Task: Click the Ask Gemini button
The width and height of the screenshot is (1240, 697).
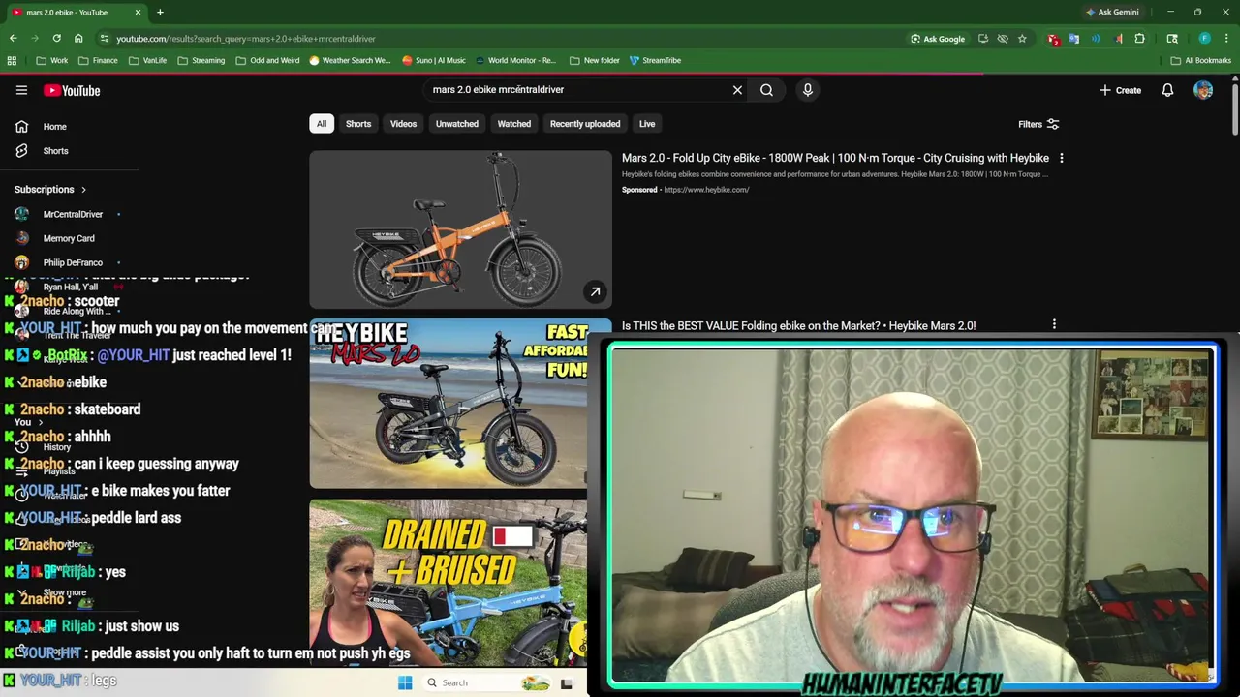Action: (x=1112, y=13)
